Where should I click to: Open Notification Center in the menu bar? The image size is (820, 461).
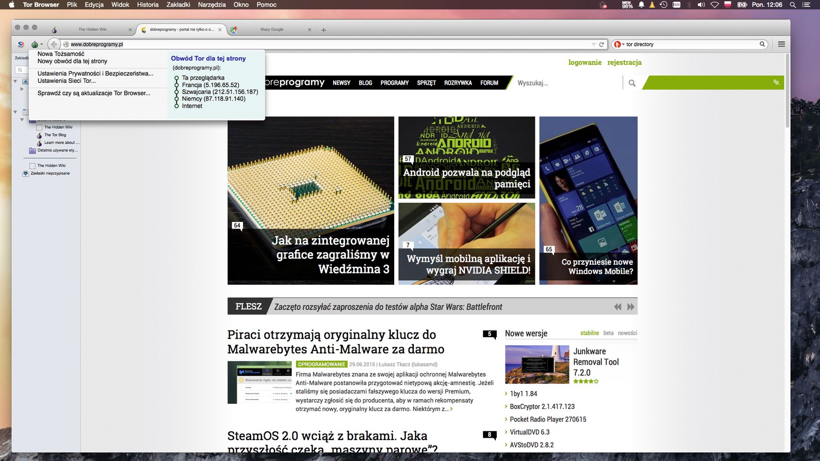tap(806, 5)
